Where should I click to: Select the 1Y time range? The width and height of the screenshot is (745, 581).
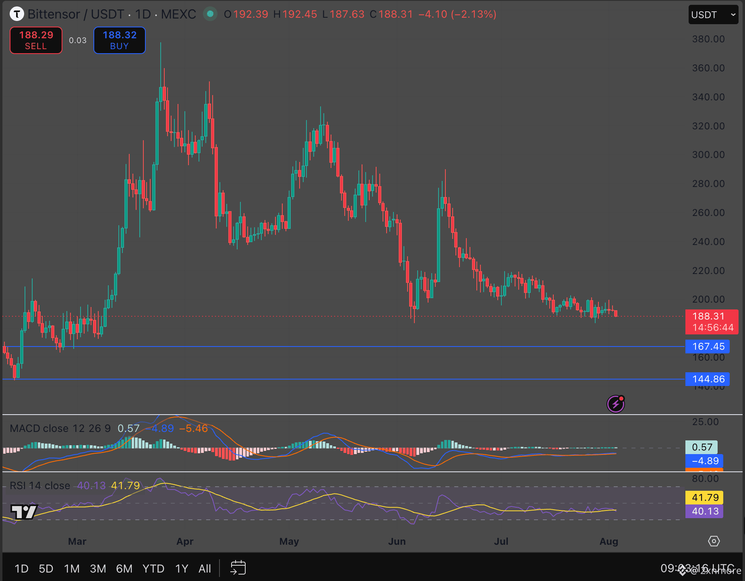tap(182, 569)
